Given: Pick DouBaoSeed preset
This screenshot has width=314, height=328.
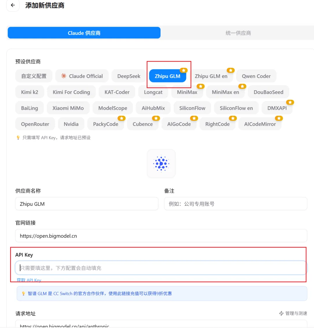Looking at the screenshot, I should 268,92.
